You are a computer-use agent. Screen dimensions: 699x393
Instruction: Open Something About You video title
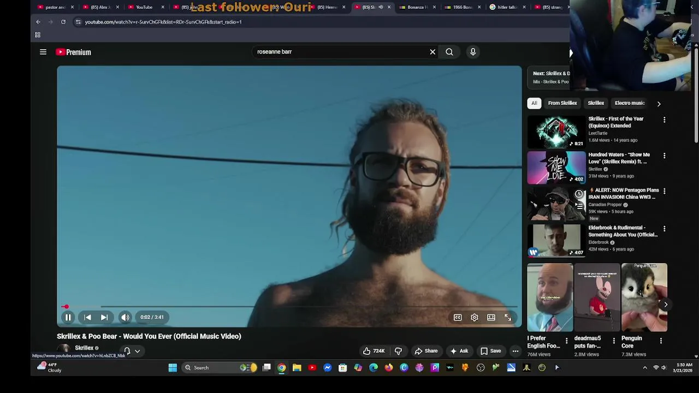pyautogui.click(x=623, y=231)
